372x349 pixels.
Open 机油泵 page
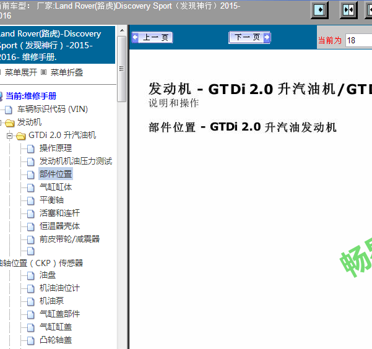click(51, 301)
